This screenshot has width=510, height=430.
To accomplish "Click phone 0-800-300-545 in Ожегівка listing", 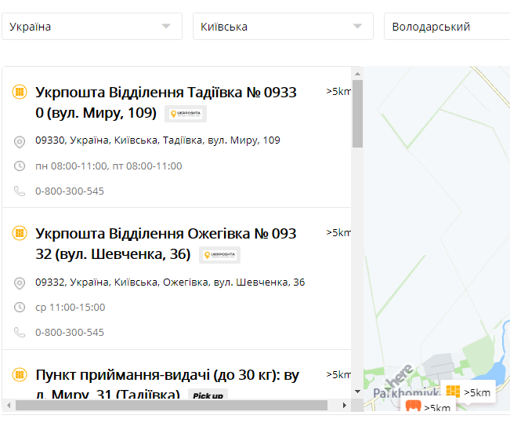I will (70, 332).
